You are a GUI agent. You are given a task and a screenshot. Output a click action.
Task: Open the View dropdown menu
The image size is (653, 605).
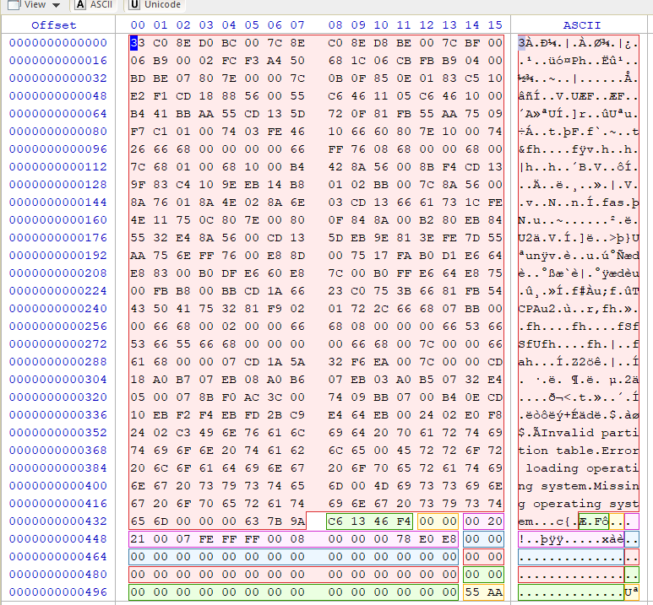[34, 4]
